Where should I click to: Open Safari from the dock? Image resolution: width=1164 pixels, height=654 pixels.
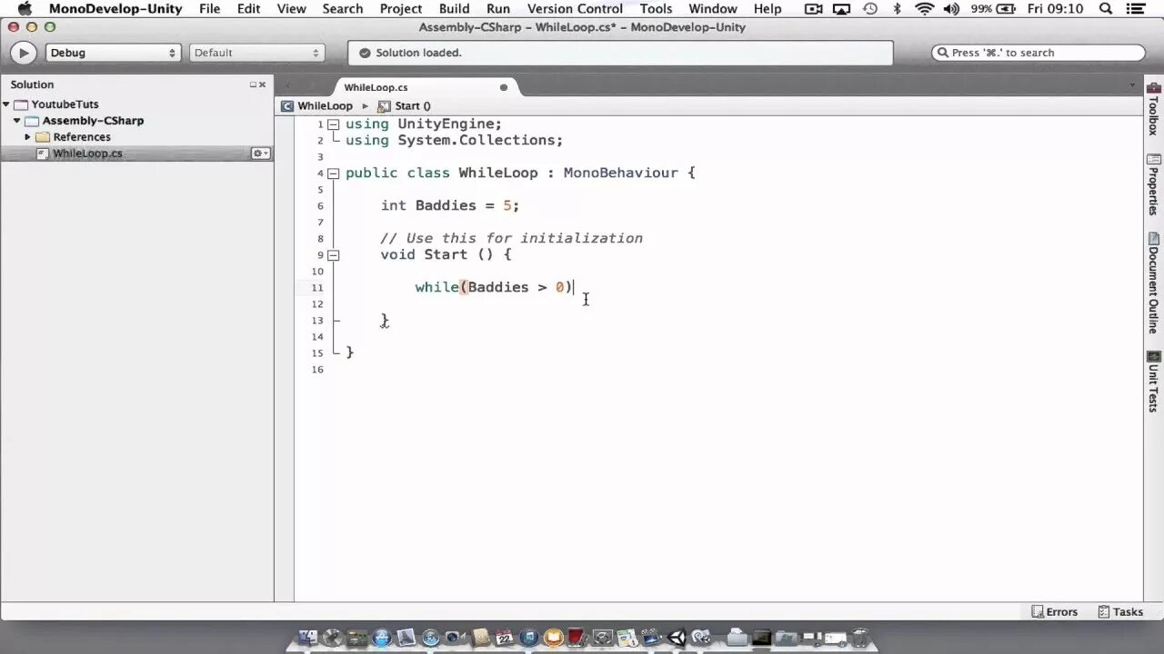429,638
